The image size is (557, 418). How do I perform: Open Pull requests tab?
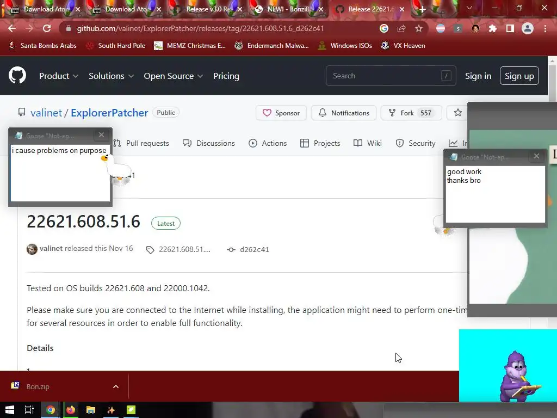141,143
